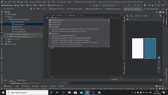Click the orientation icon in the design toolbar
The width and height of the screenshot is (168, 95).
click(132, 16)
